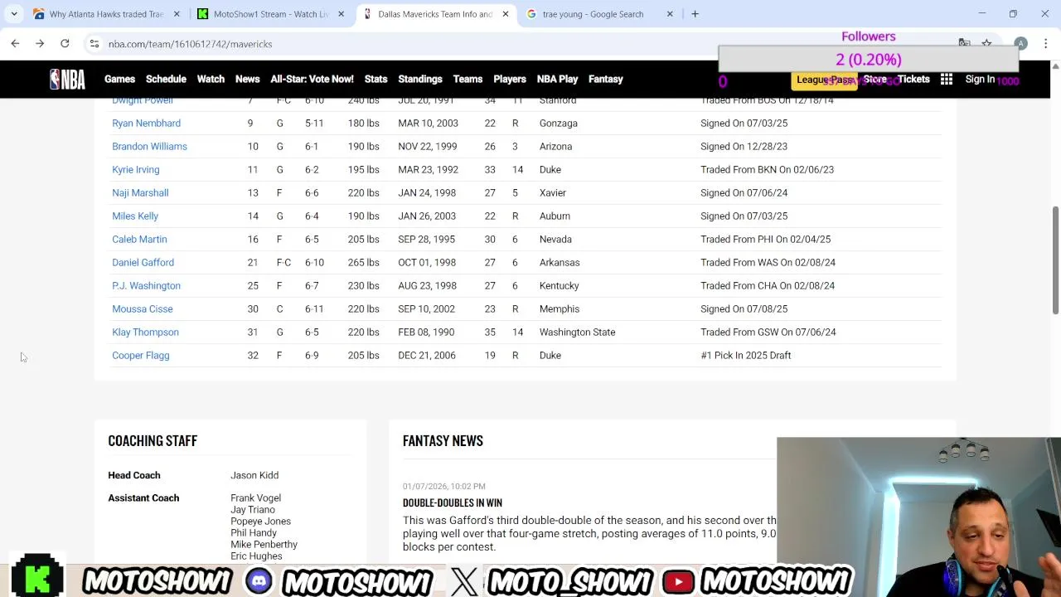This screenshot has width=1061, height=597.
Task: Open the Players menu item
Action: (x=510, y=79)
